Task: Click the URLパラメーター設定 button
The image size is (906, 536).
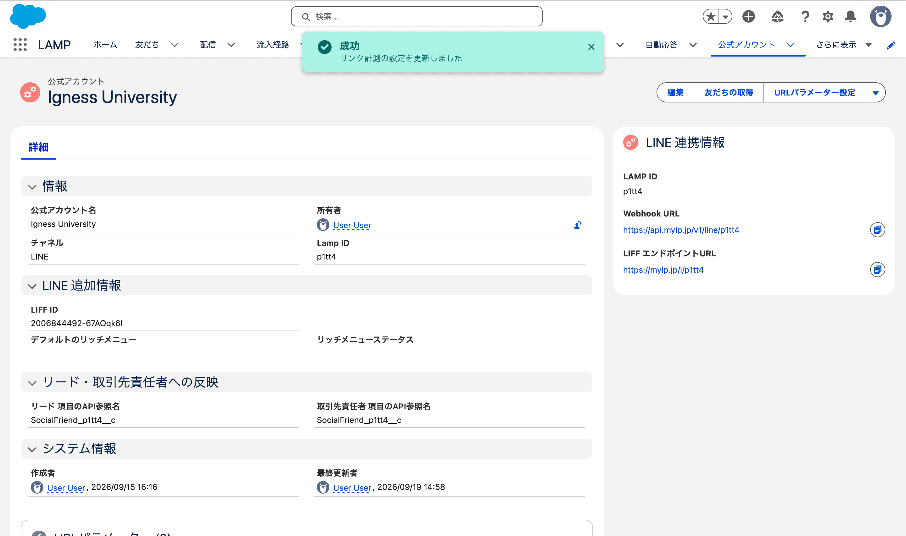Action: click(x=814, y=92)
